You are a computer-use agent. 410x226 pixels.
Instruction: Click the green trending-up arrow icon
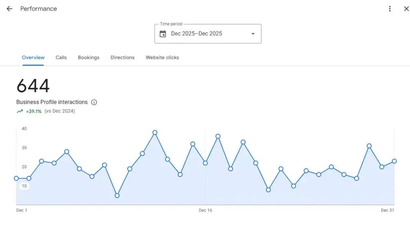(x=20, y=111)
